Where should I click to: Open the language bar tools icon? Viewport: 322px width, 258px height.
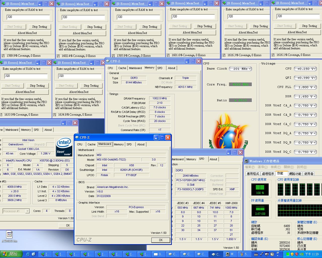(x=267, y=254)
